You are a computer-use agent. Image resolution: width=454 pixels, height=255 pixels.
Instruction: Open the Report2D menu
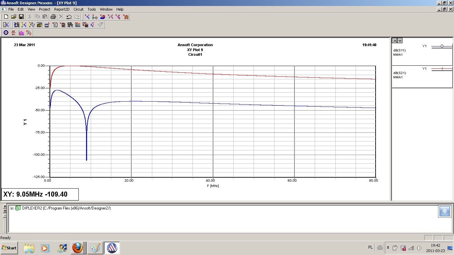point(62,9)
